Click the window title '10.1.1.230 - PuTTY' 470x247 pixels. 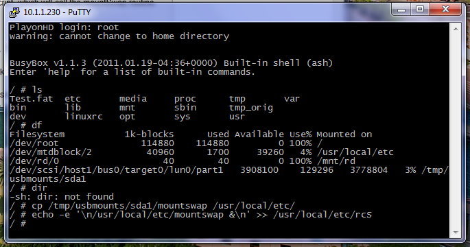pos(57,12)
